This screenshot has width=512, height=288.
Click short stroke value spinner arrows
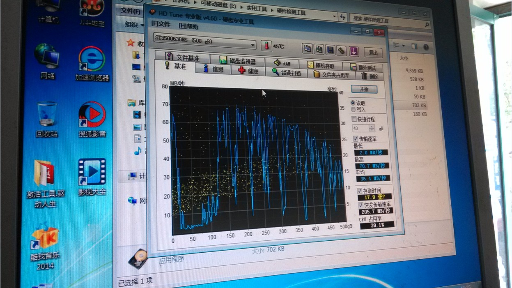372,129
